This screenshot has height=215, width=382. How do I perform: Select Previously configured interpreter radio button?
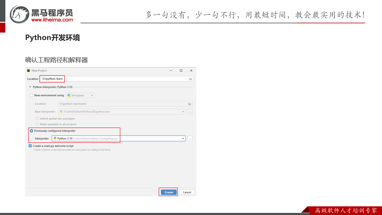pos(31,131)
